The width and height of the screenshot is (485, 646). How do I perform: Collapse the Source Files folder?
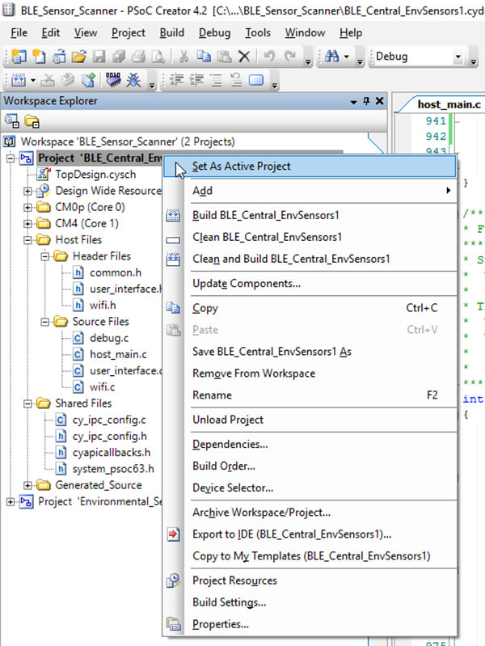(45, 322)
